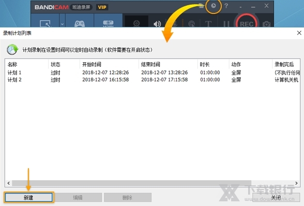Take a screenshot with Bandicam camera icon

tap(267, 24)
